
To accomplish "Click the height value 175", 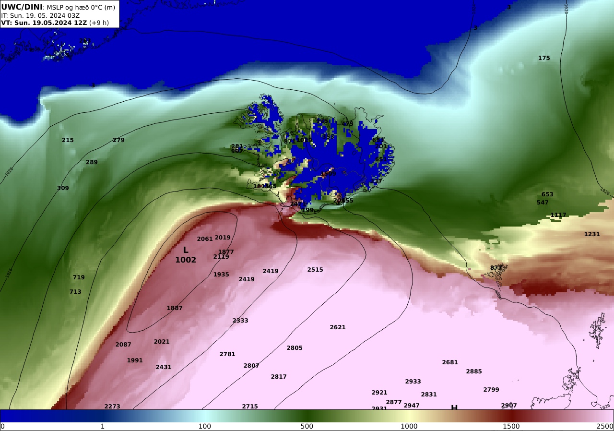I will click(x=544, y=58).
